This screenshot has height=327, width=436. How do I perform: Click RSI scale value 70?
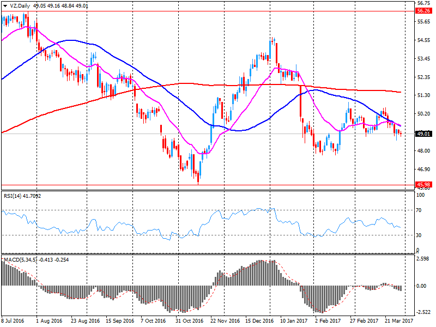tap(419, 209)
